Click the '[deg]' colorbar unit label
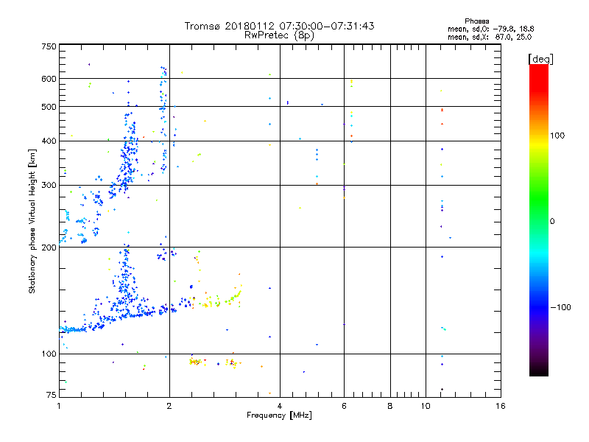The image size is (589, 442). (x=540, y=59)
